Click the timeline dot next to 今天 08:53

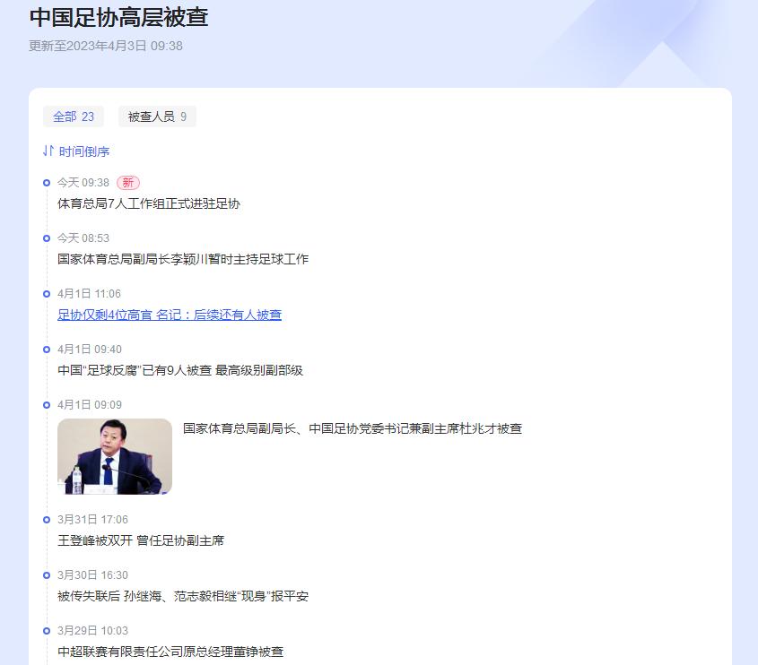[x=46, y=238]
